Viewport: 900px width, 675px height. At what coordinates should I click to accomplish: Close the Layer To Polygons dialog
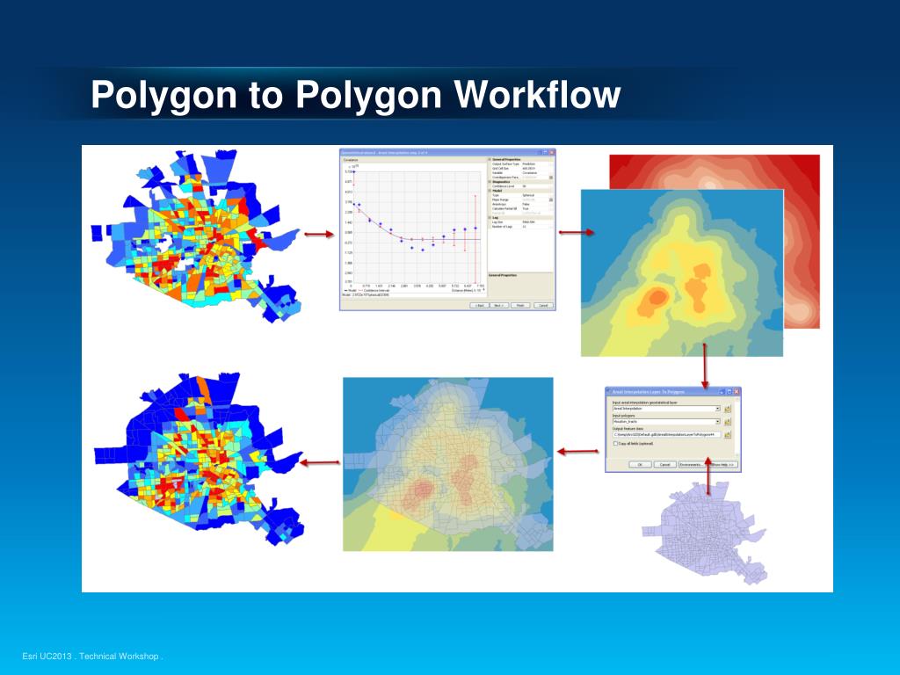[737, 391]
